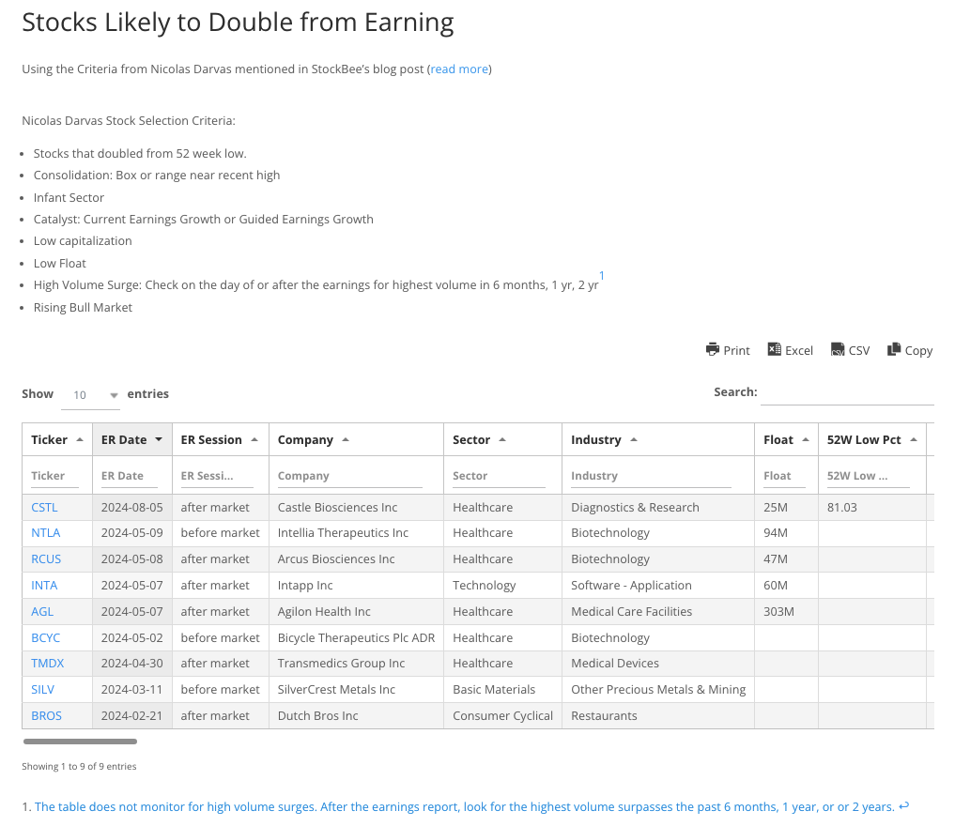Screen dimensions: 955x826
Task: Copy the table to clipboard
Action: tap(909, 349)
